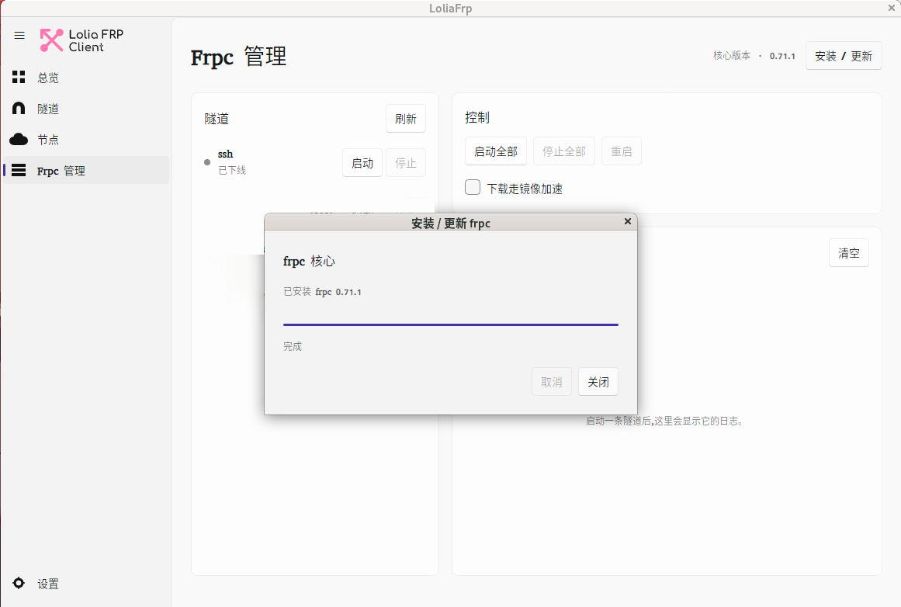Clear the log with 清空

(x=849, y=253)
